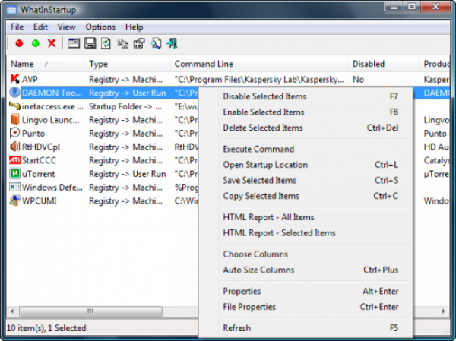Click the red X Delete toolbar icon
456x341 pixels.
52,43
